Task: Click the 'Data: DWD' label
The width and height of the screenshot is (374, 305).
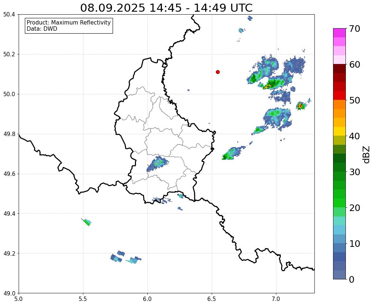Action: 42,29
